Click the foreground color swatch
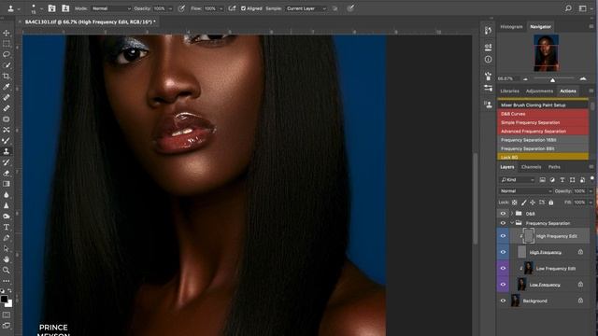 (4, 299)
